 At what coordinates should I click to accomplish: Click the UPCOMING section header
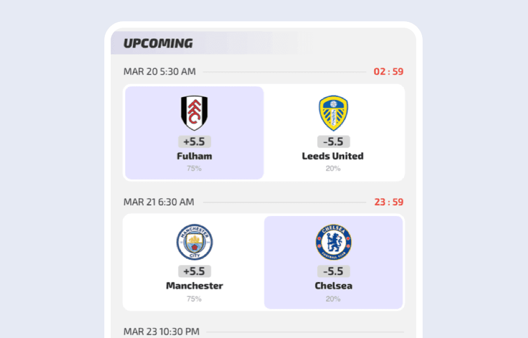click(158, 43)
